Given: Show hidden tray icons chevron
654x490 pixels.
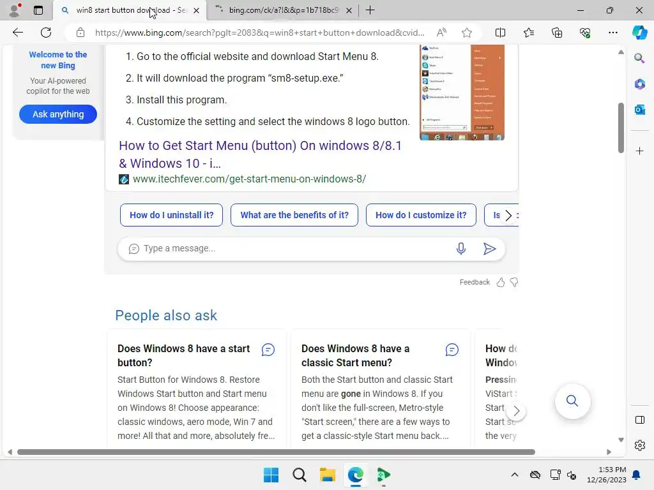Looking at the screenshot, I should click(x=515, y=475).
